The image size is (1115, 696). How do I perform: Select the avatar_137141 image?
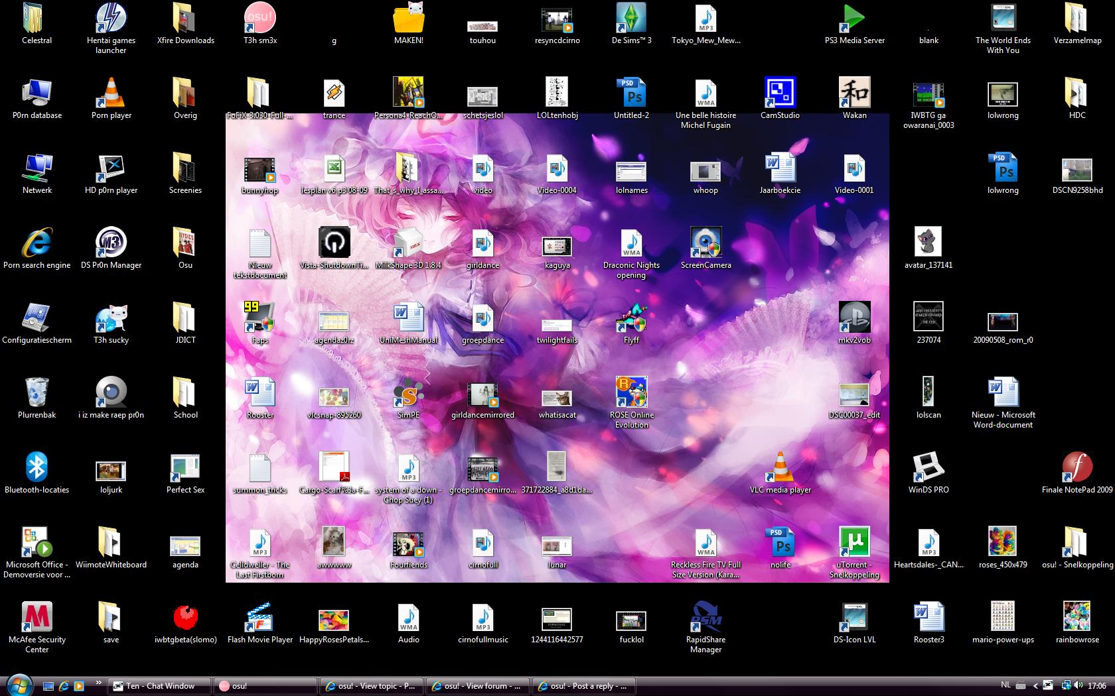click(x=929, y=249)
